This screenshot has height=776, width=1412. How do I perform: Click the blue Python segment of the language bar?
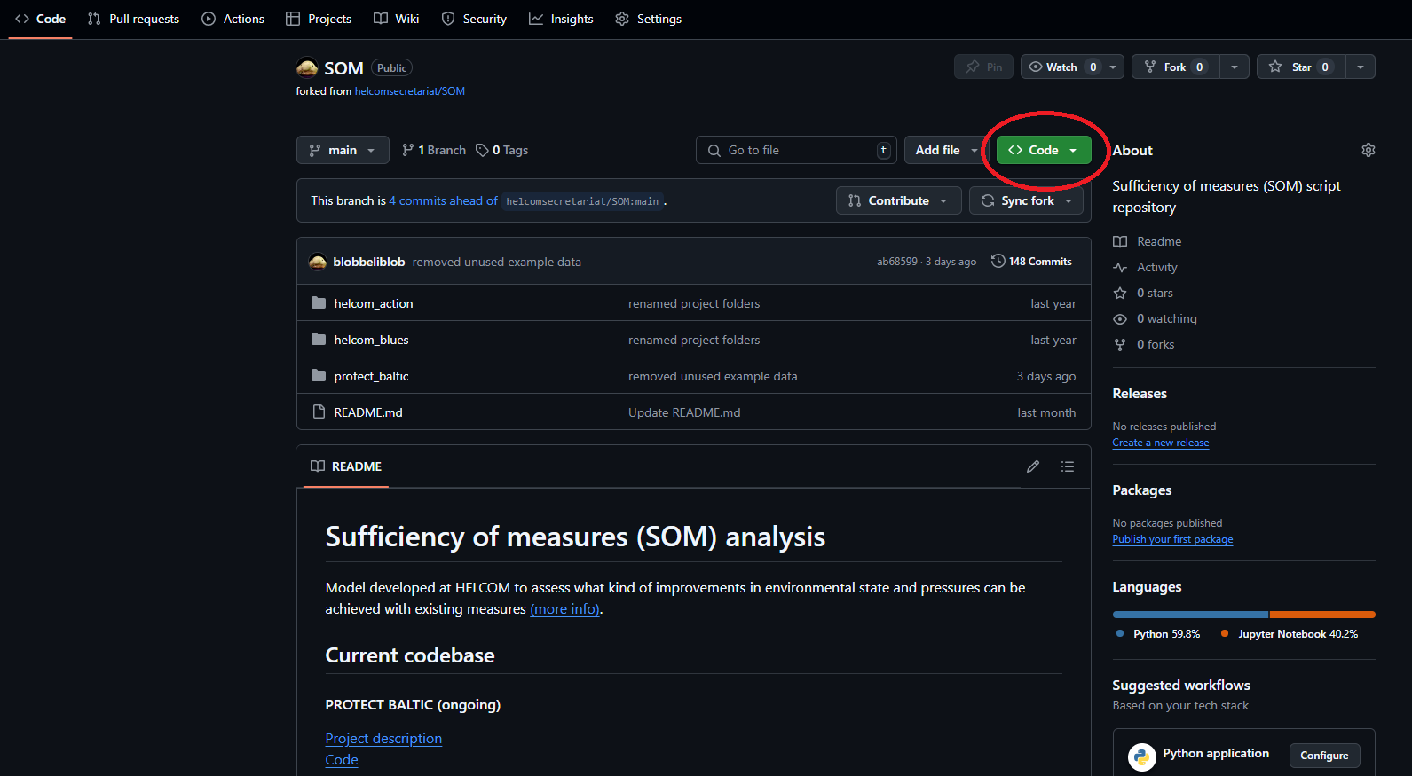coord(1190,615)
